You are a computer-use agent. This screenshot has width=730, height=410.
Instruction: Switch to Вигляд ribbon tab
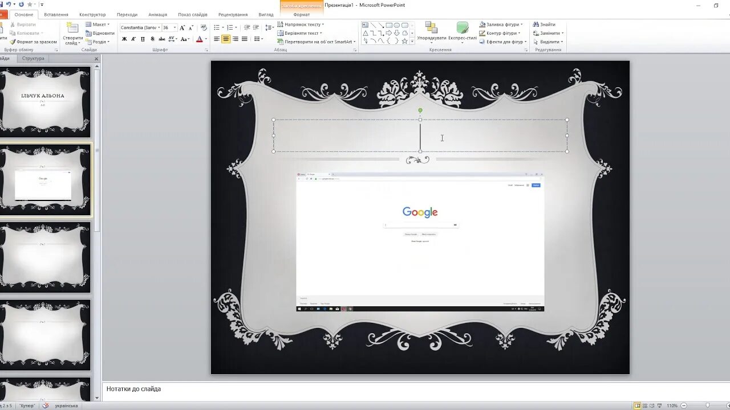coord(266,14)
